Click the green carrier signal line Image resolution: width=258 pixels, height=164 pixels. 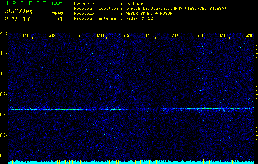[131, 109]
